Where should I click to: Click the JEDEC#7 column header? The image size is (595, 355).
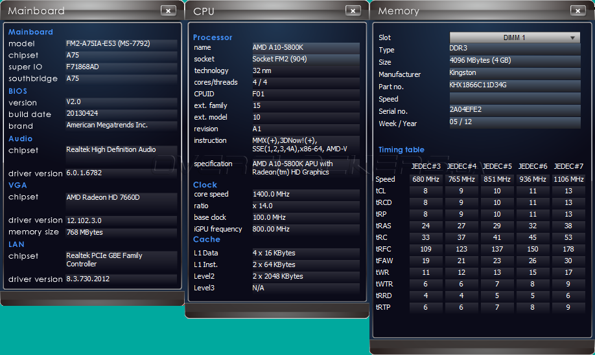(568, 166)
